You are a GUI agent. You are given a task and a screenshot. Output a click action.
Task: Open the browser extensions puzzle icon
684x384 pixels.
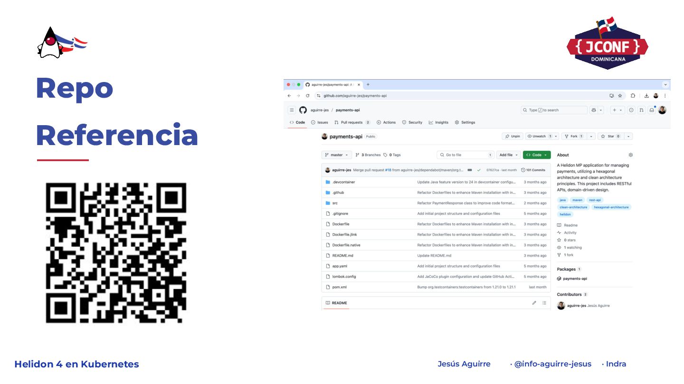point(633,96)
